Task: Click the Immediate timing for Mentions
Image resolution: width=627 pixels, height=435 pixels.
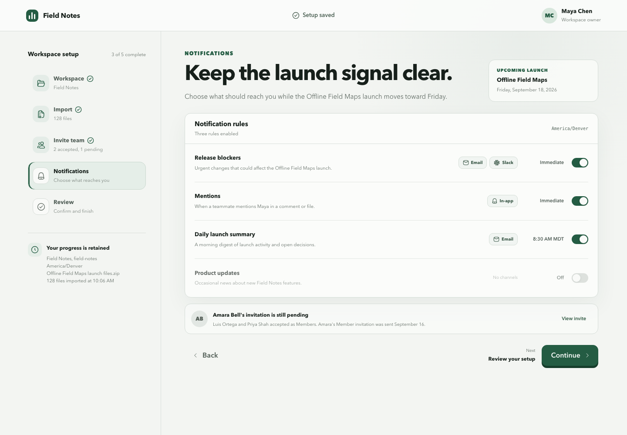Action: pos(552,201)
